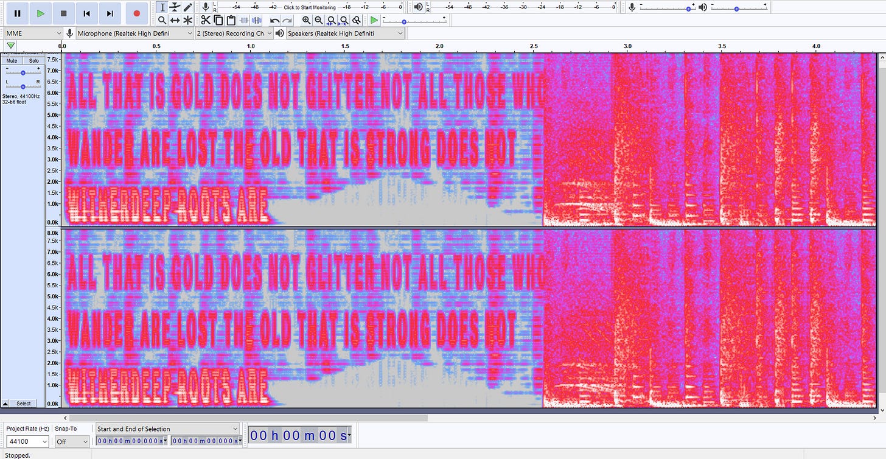Screen dimensions: 886x459
Task: Click the playback meter speaker icon
Action: 419,7
